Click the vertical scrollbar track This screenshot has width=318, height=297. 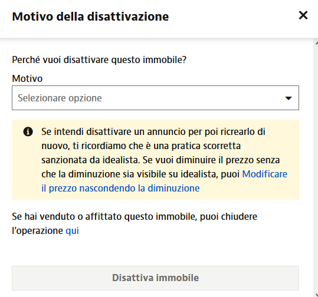tap(316, 168)
